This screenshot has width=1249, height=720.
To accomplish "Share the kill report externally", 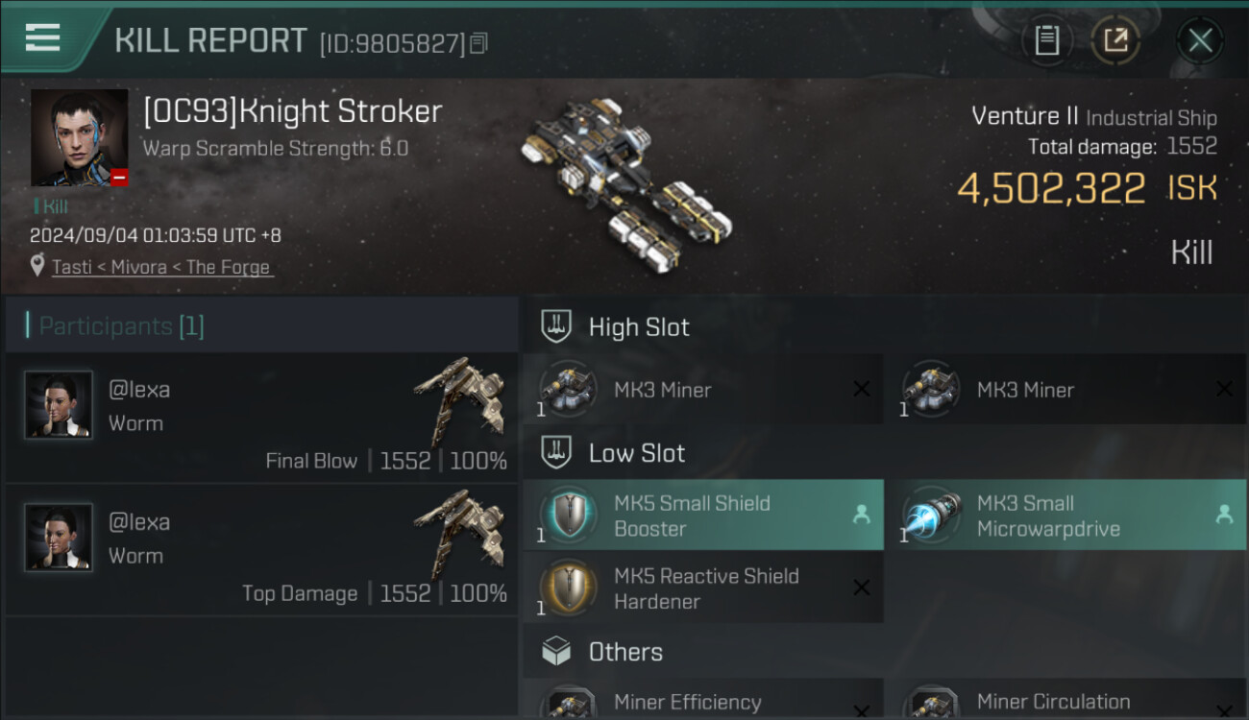I will click(x=1115, y=40).
